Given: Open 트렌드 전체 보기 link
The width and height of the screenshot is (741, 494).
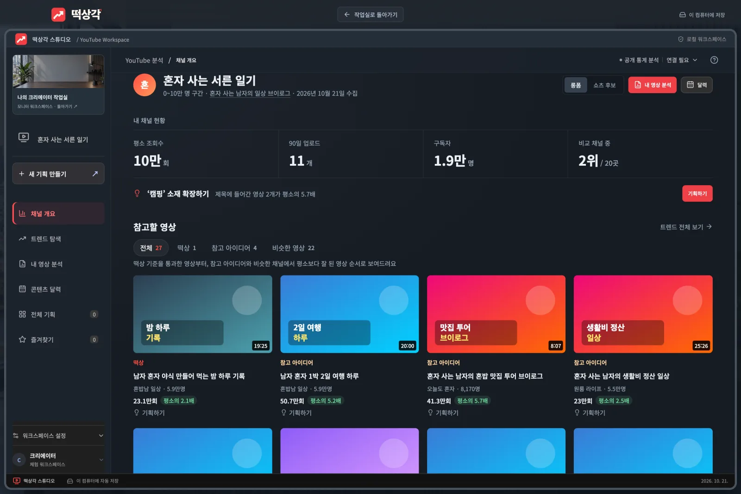Looking at the screenshot, I should click(x=686, y=227).
